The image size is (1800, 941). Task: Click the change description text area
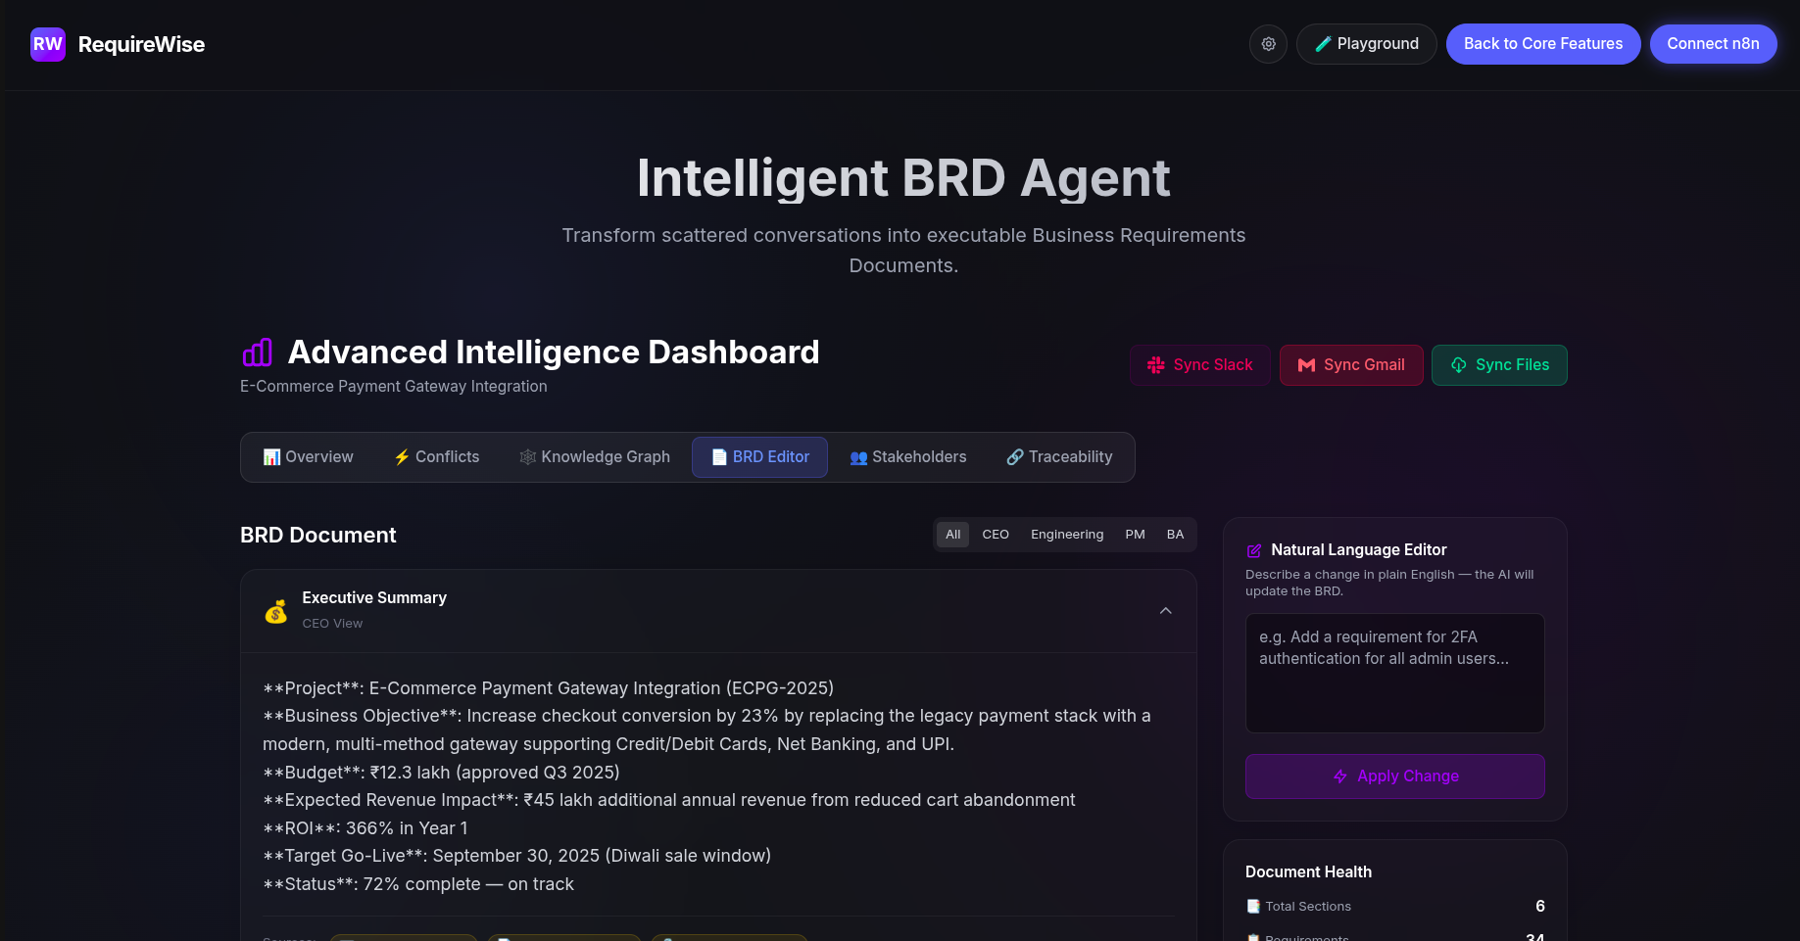click(x=1394, y=673)
